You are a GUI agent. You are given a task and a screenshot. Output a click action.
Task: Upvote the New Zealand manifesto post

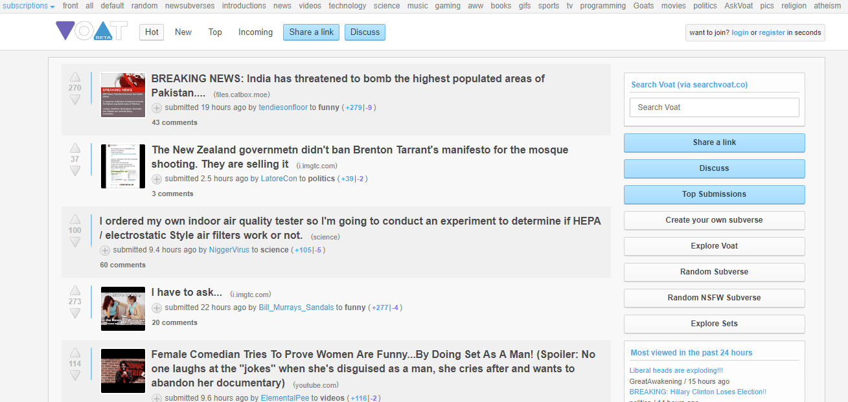(x=75, y=147)
